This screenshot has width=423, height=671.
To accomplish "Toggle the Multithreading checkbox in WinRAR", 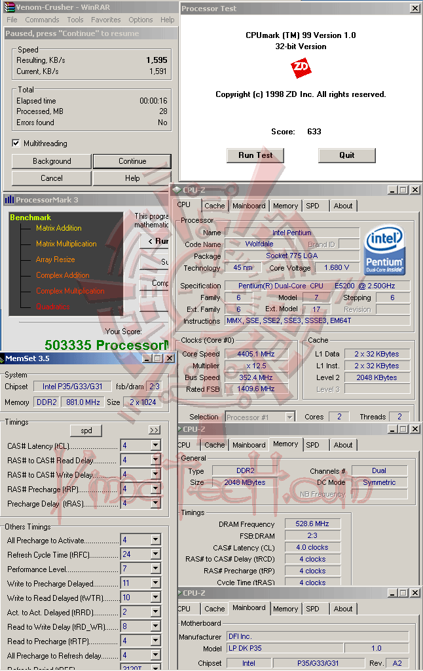I will 16,143.
